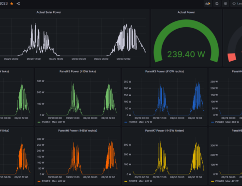Click blue legend color swatch, Max: 388 W

(212, 122)
